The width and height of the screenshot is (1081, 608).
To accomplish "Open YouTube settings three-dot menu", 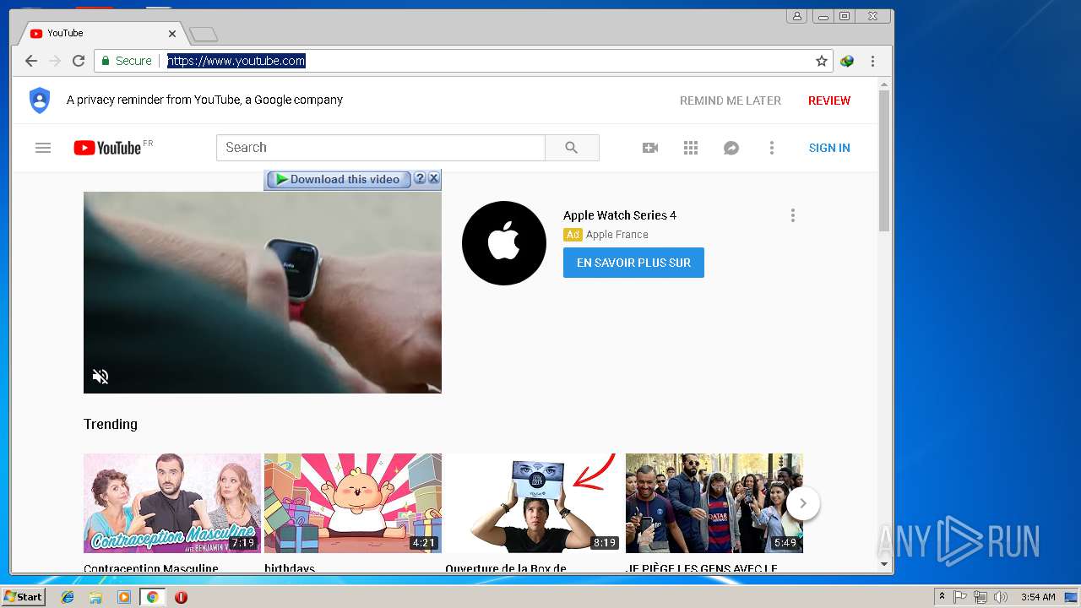I will (771, 148).
